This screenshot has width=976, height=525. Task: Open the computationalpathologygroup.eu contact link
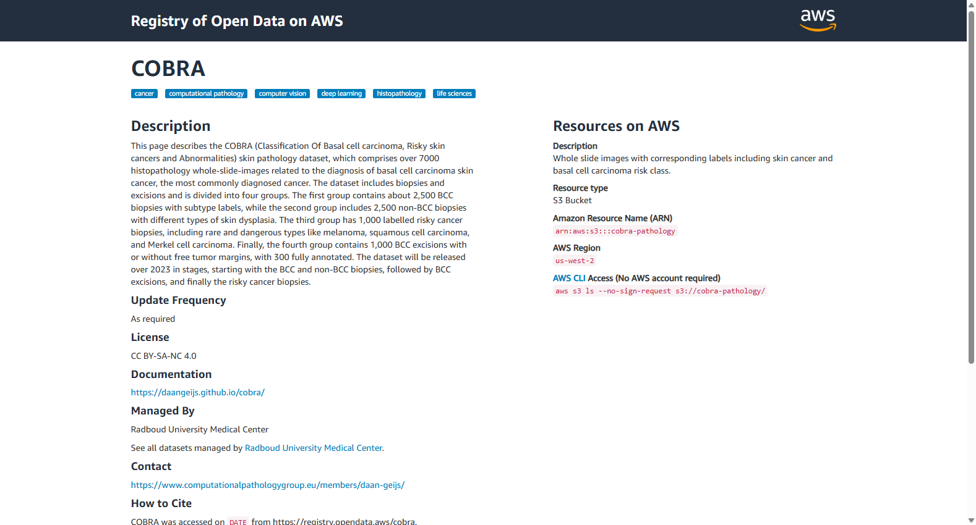[268, 485]
